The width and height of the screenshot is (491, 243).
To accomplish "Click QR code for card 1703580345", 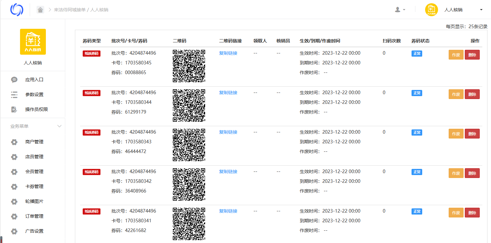I will (x=189, y=66).
